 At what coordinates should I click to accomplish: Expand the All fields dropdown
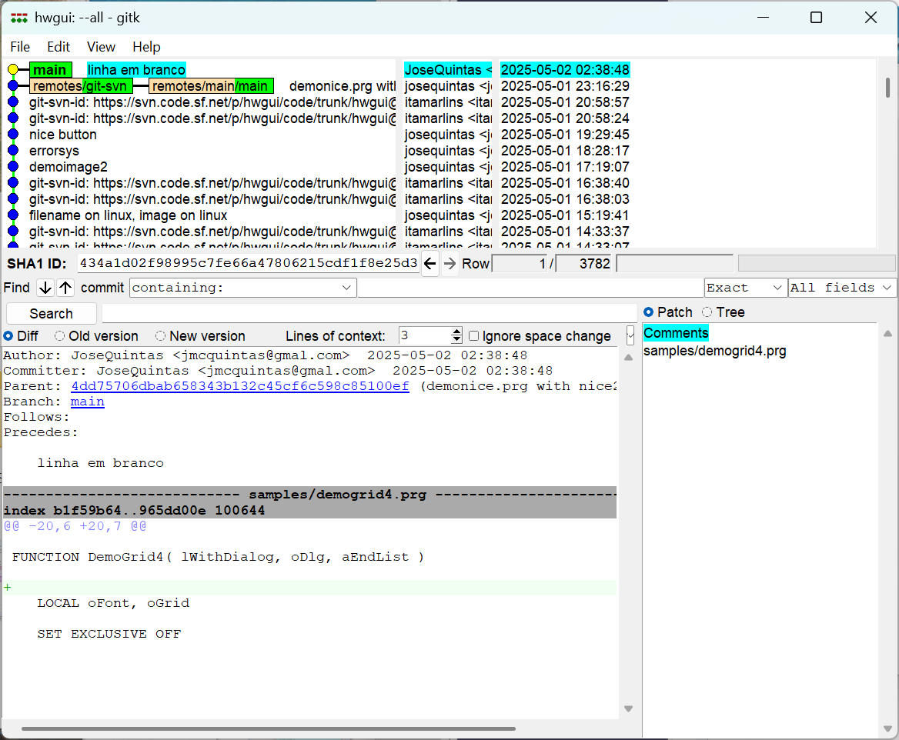point(842,288)
